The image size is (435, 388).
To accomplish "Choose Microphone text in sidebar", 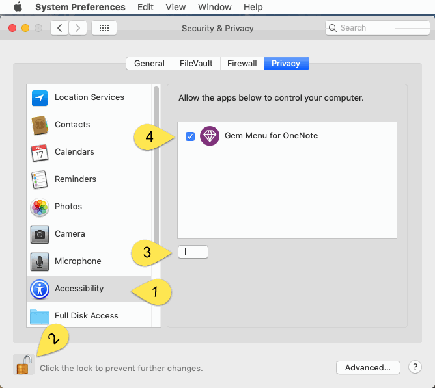I will tap(78, 261).
